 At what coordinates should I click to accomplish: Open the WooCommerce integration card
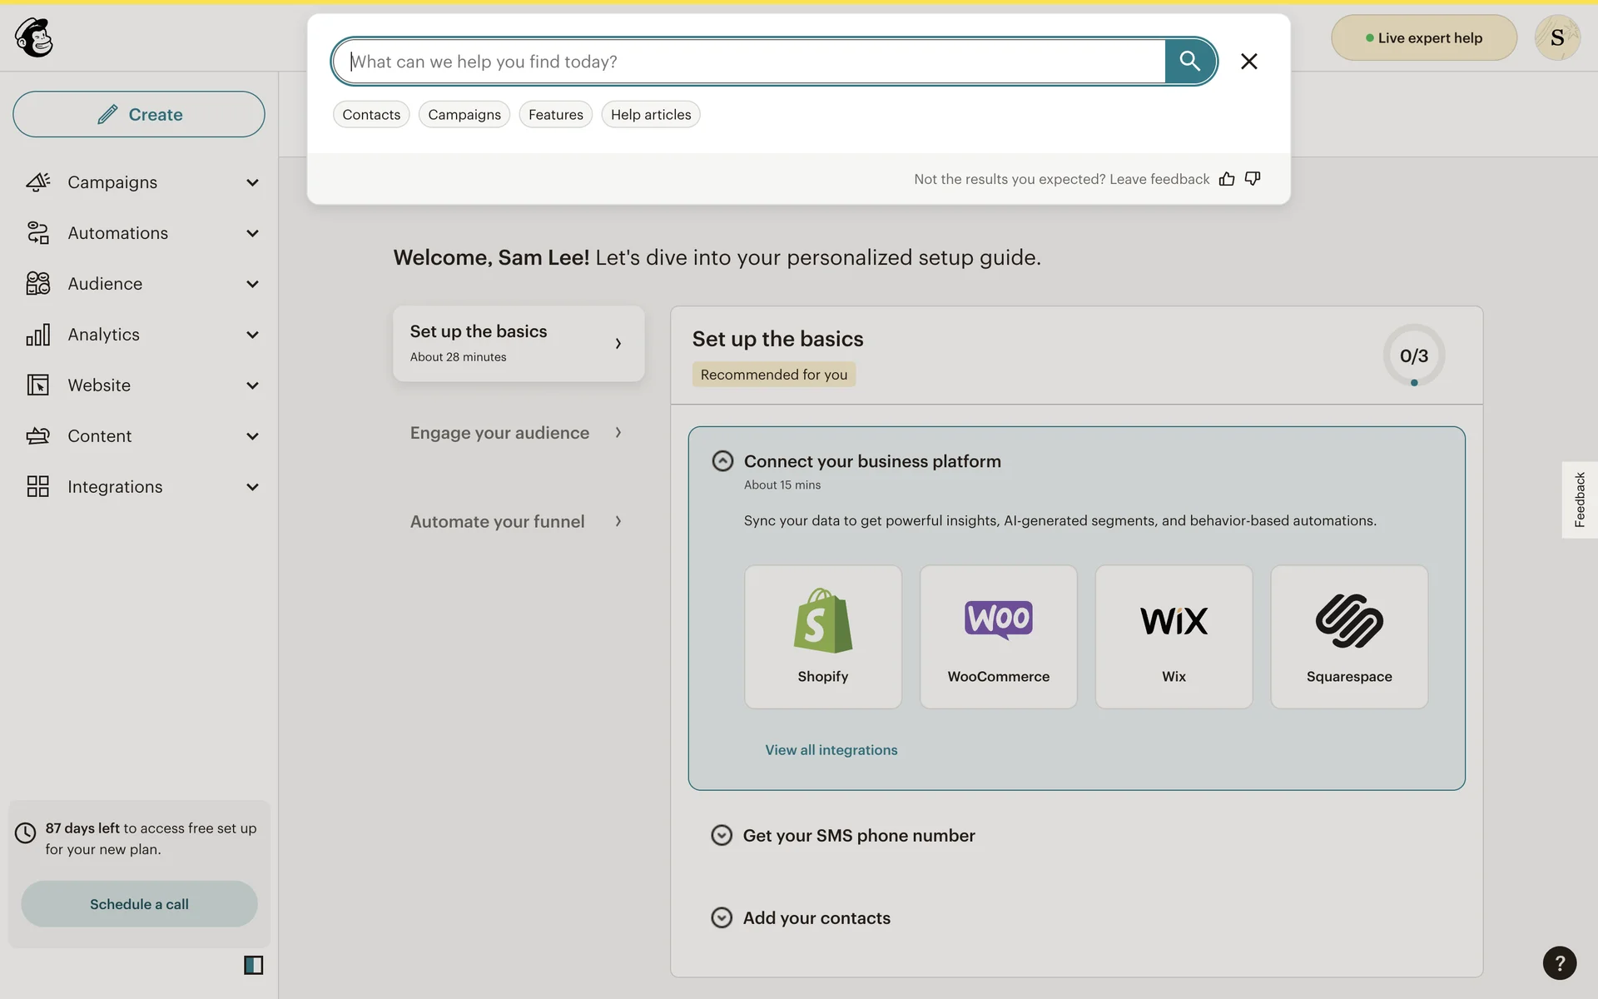[x=998, y=637]
